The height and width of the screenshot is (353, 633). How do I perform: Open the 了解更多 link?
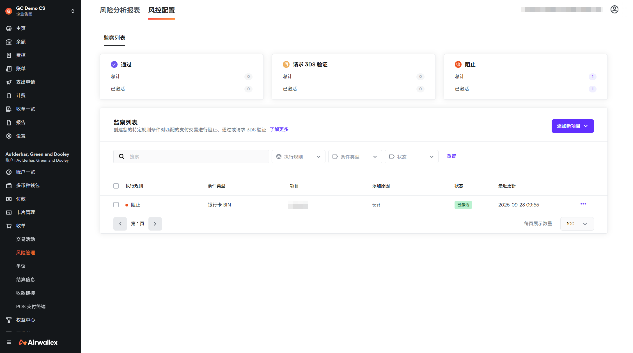pyautogui.click(x=279, y=129)
